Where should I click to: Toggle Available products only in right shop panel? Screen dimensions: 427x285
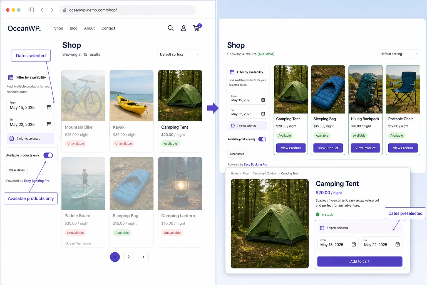point(262,139)
